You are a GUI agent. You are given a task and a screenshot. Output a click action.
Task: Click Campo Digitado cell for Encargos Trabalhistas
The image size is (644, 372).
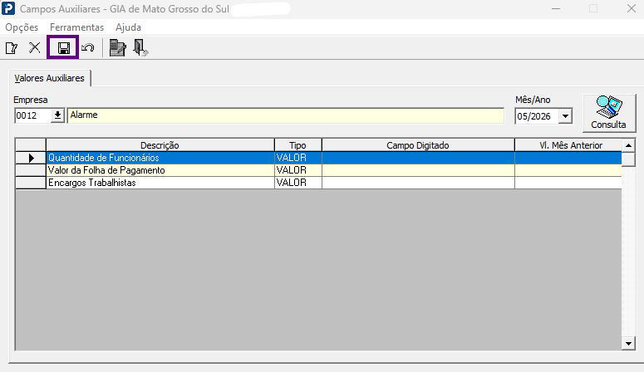[418, 183]
